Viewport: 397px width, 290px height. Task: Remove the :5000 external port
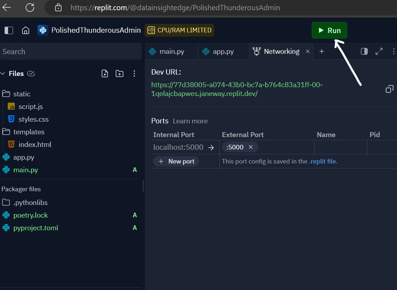pos(251,147)
